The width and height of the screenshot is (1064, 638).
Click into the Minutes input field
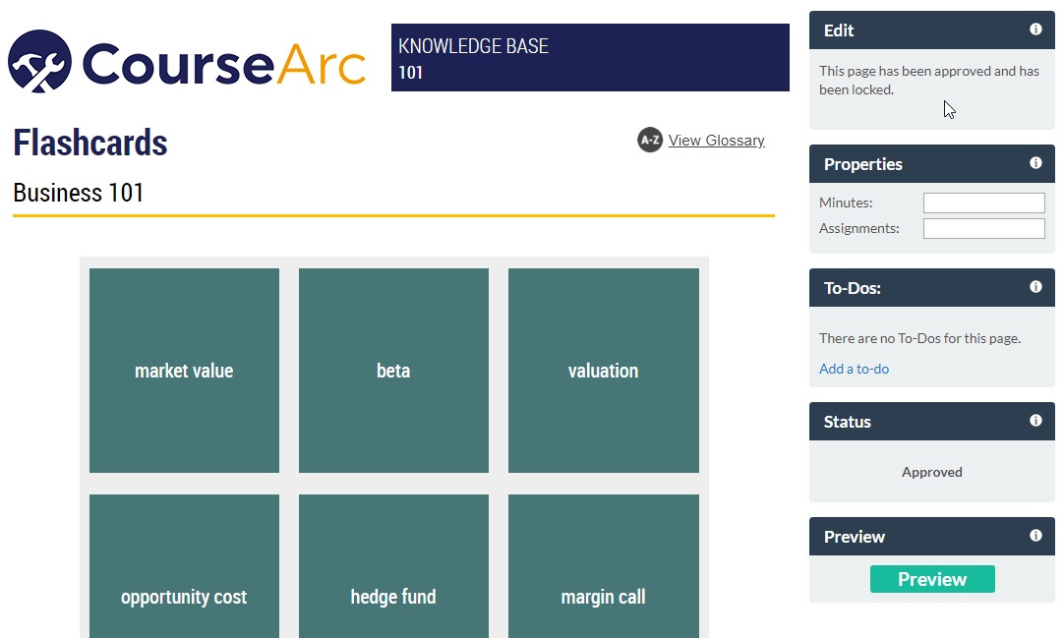(984, 203)
